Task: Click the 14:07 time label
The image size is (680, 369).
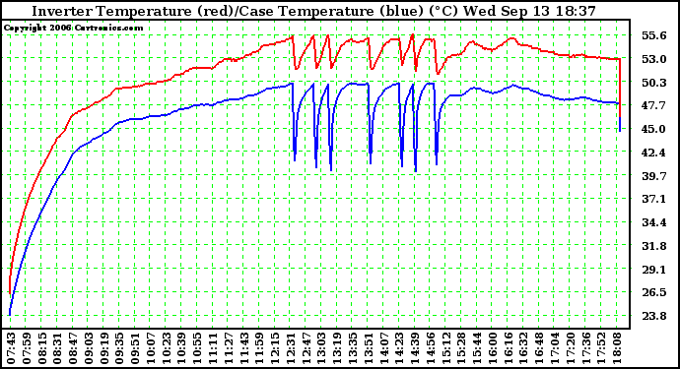Action: point(383,348)
